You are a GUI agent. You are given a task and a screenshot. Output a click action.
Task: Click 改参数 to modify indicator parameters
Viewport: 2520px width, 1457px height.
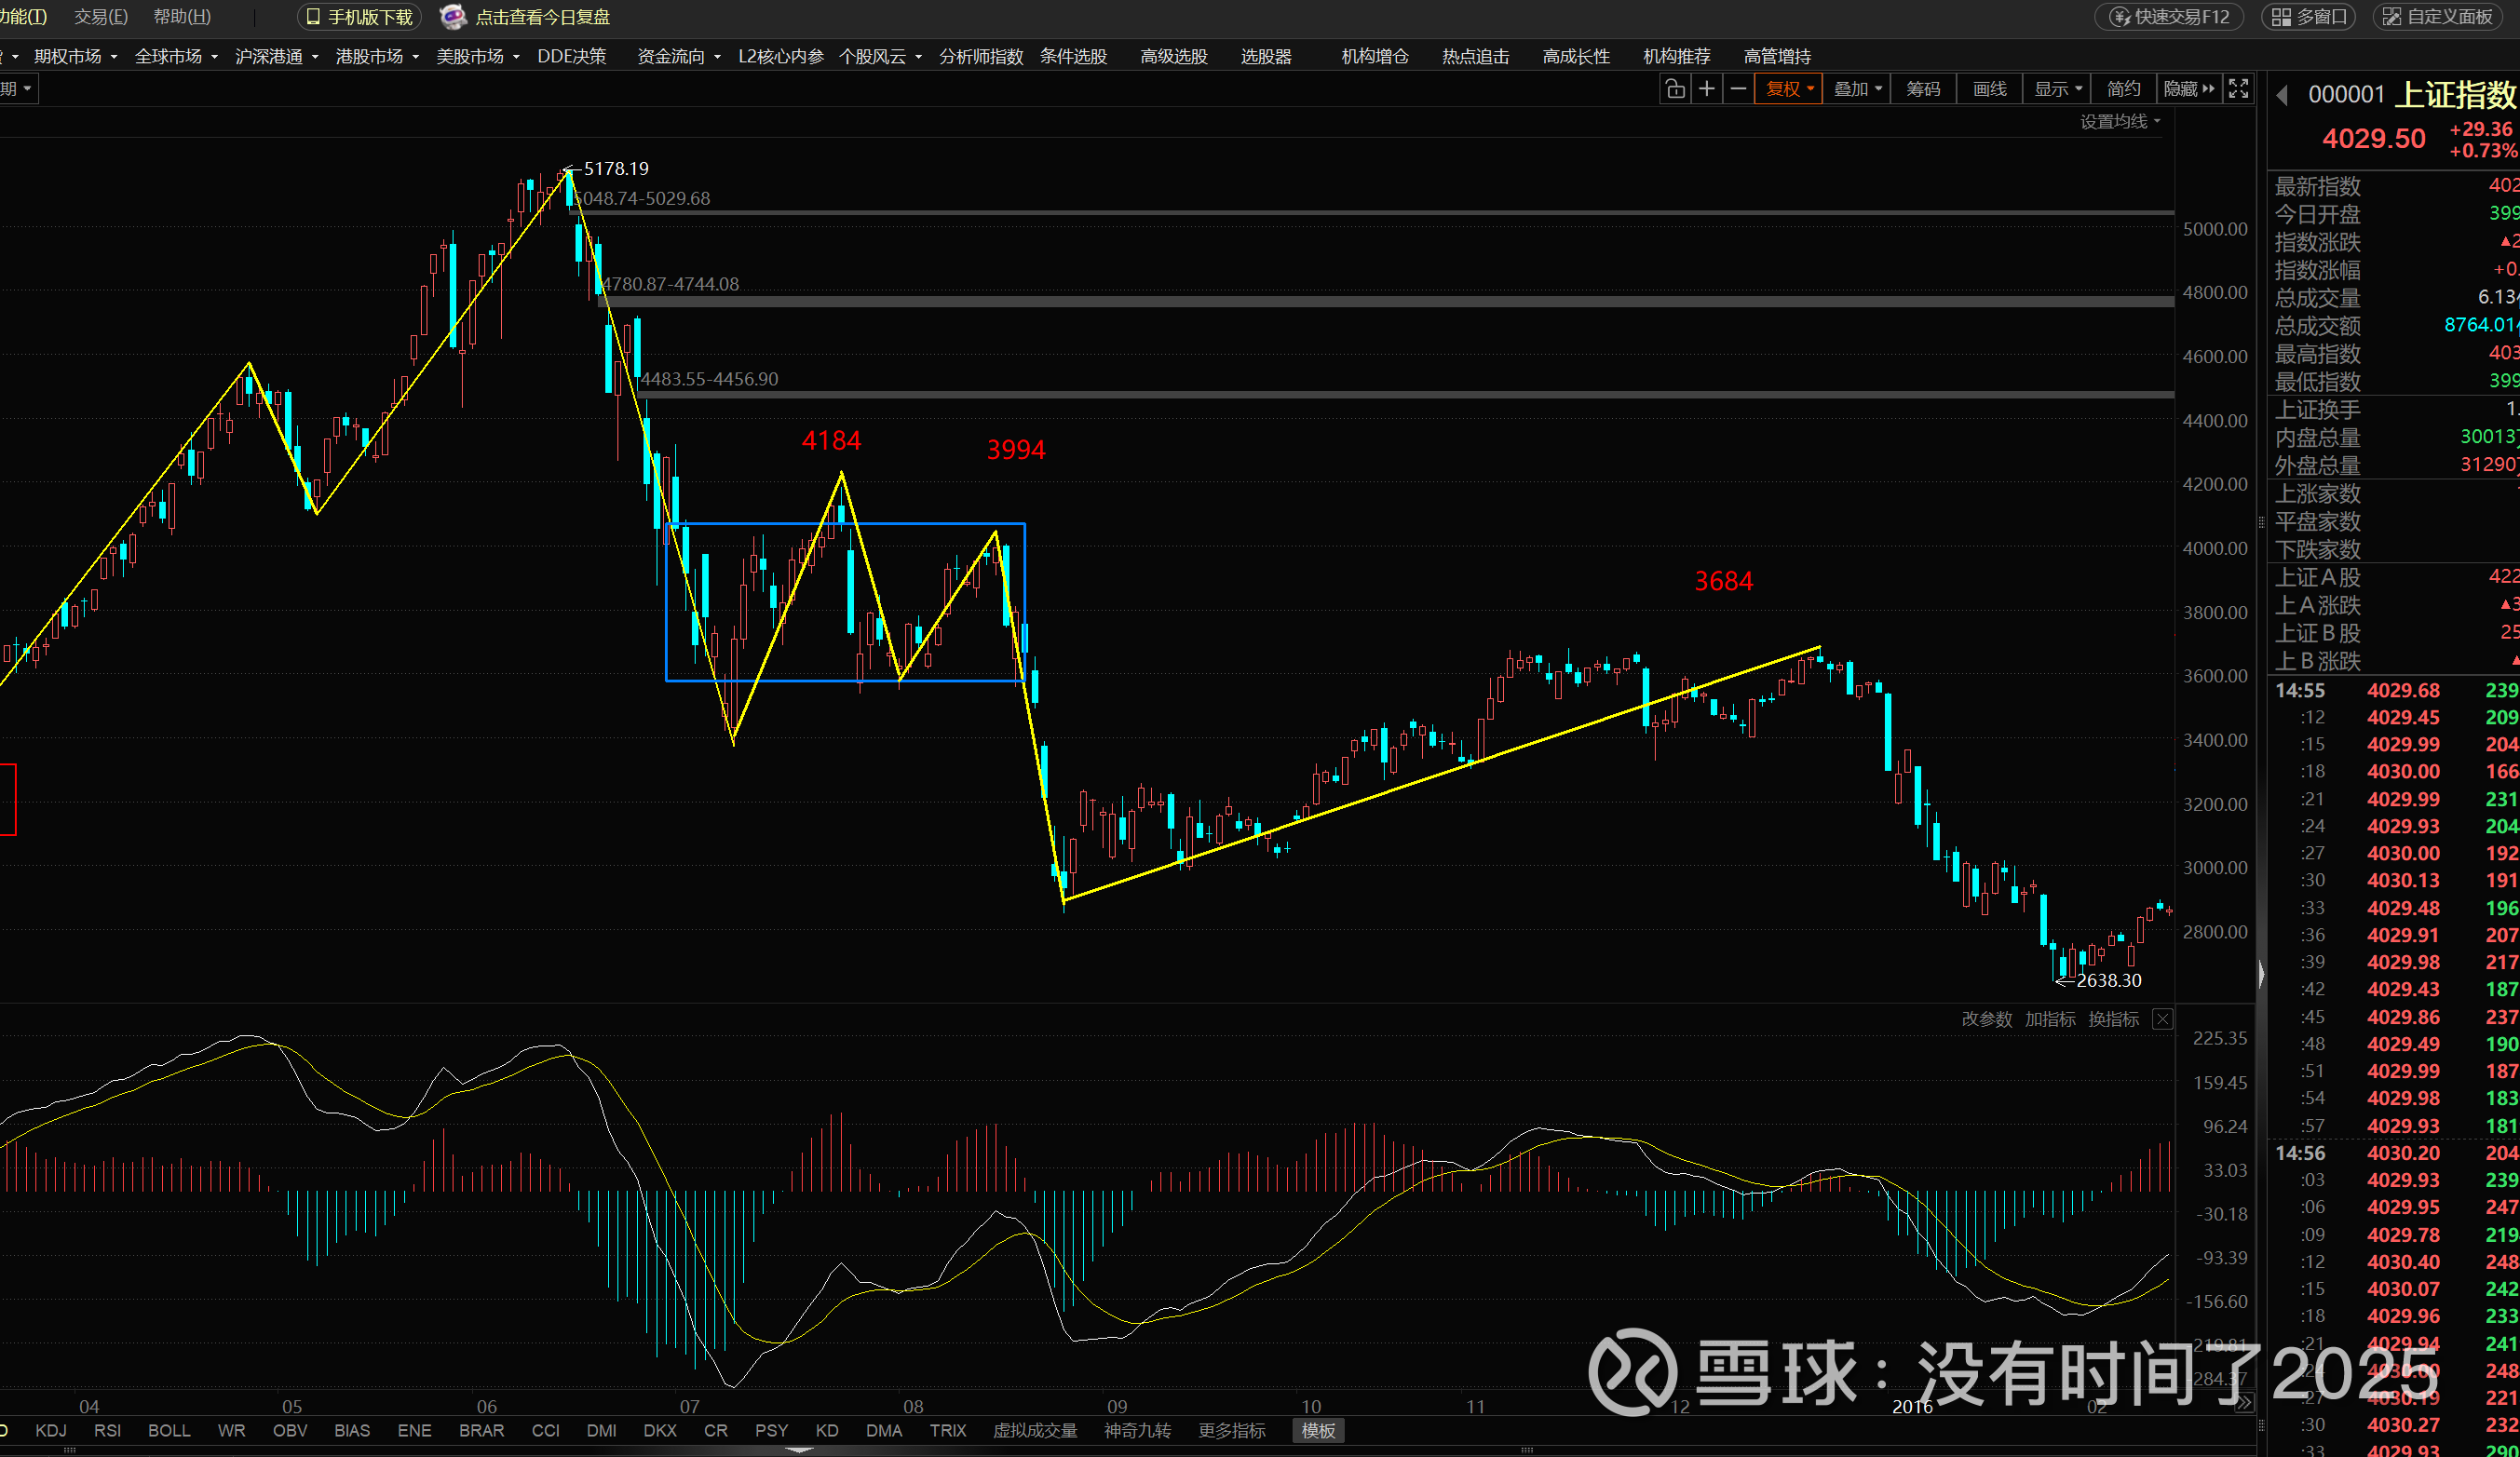point(1986,1019)
